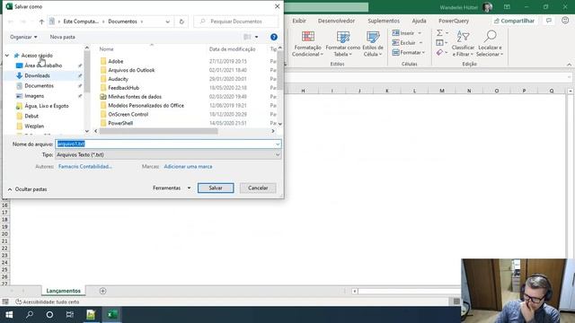Open the Organizar menu

tap(23, 37)
